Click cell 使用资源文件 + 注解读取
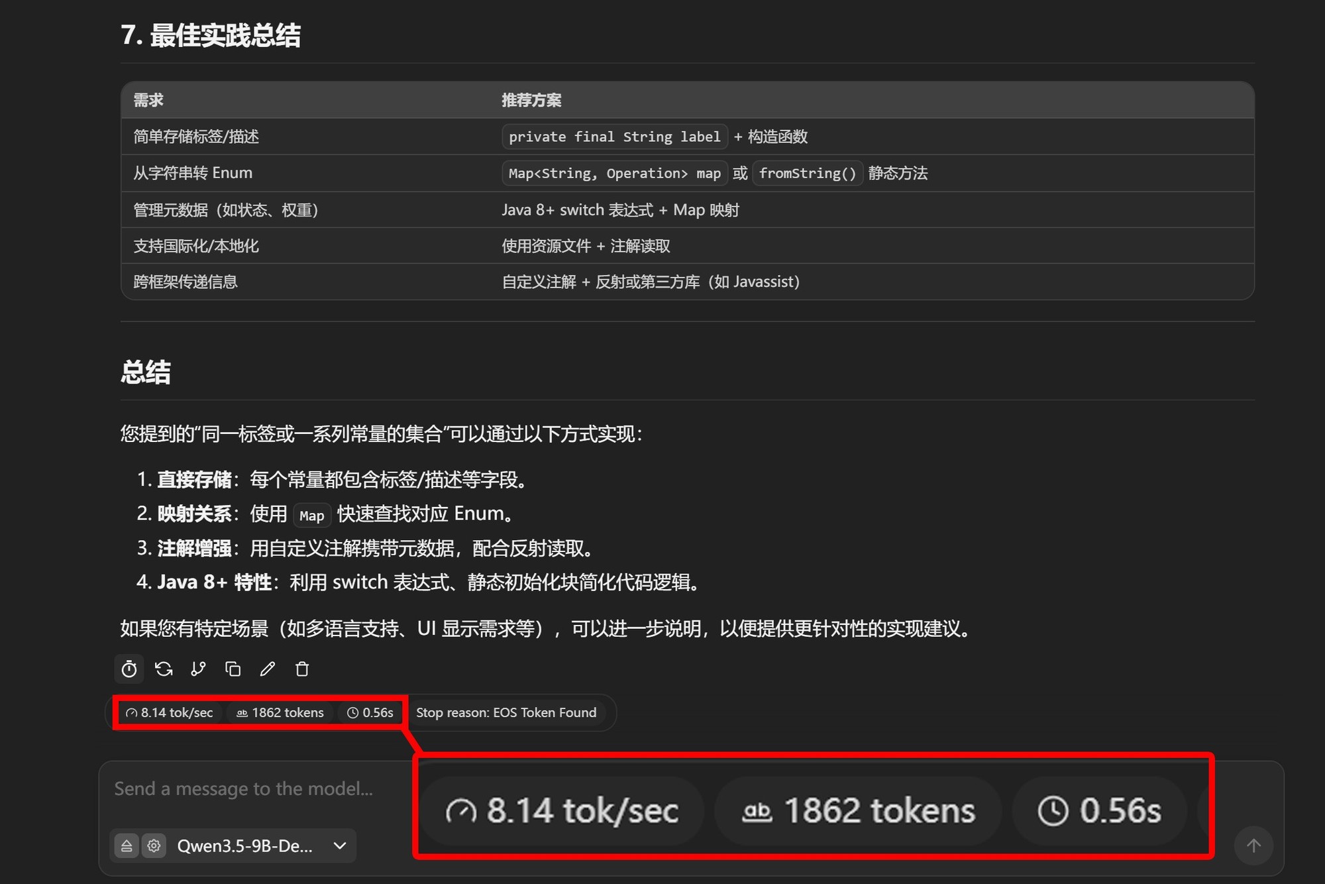The width and height of the screenshot is (1325, 884). pos(586,246)
